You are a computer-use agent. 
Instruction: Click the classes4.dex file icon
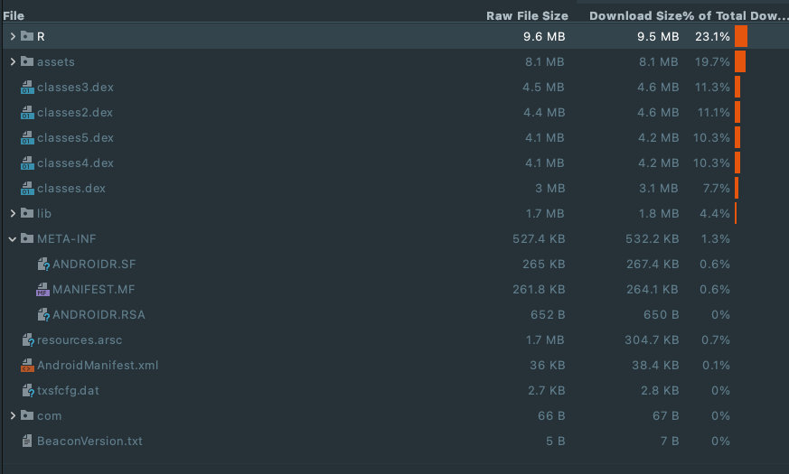coord(27,163)
